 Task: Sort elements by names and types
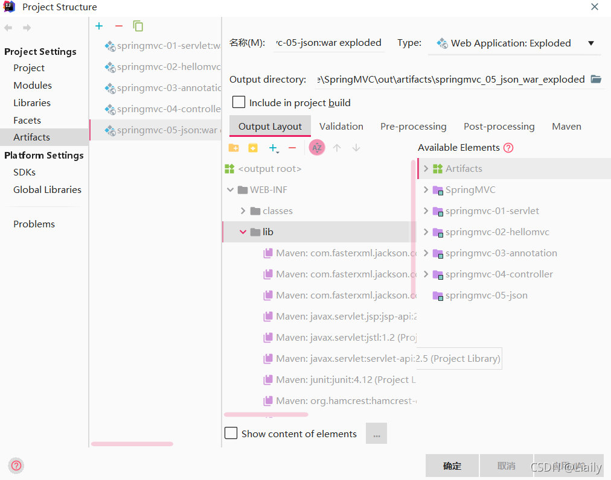(x=317, y=148)
